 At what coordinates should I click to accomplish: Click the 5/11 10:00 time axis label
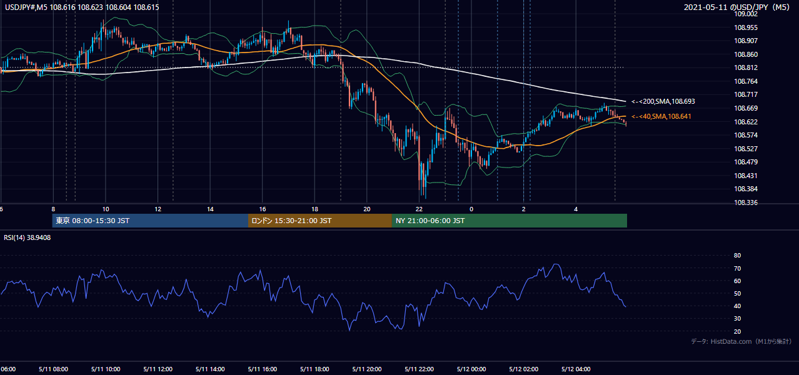105,369
